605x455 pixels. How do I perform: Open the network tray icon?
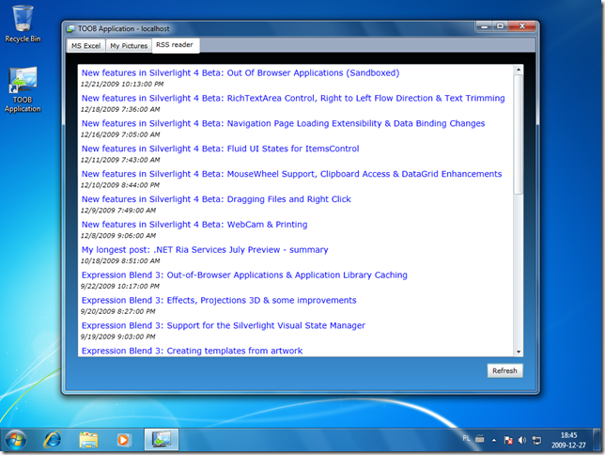tap(536, 440)
